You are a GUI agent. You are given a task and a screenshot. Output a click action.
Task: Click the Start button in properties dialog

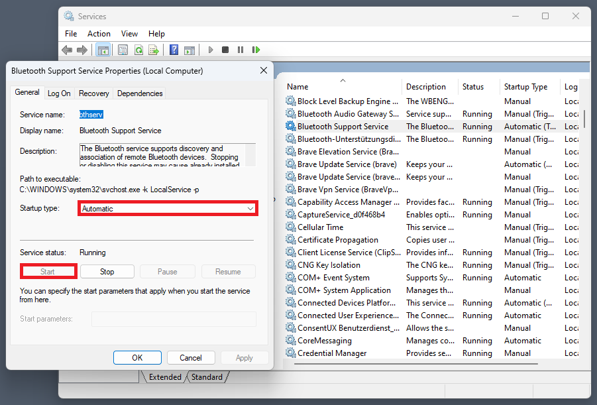click(48, 272)
